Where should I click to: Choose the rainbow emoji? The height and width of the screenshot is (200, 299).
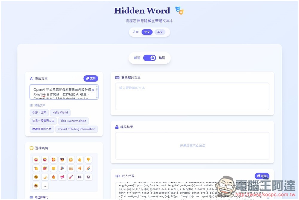[89, 168]
